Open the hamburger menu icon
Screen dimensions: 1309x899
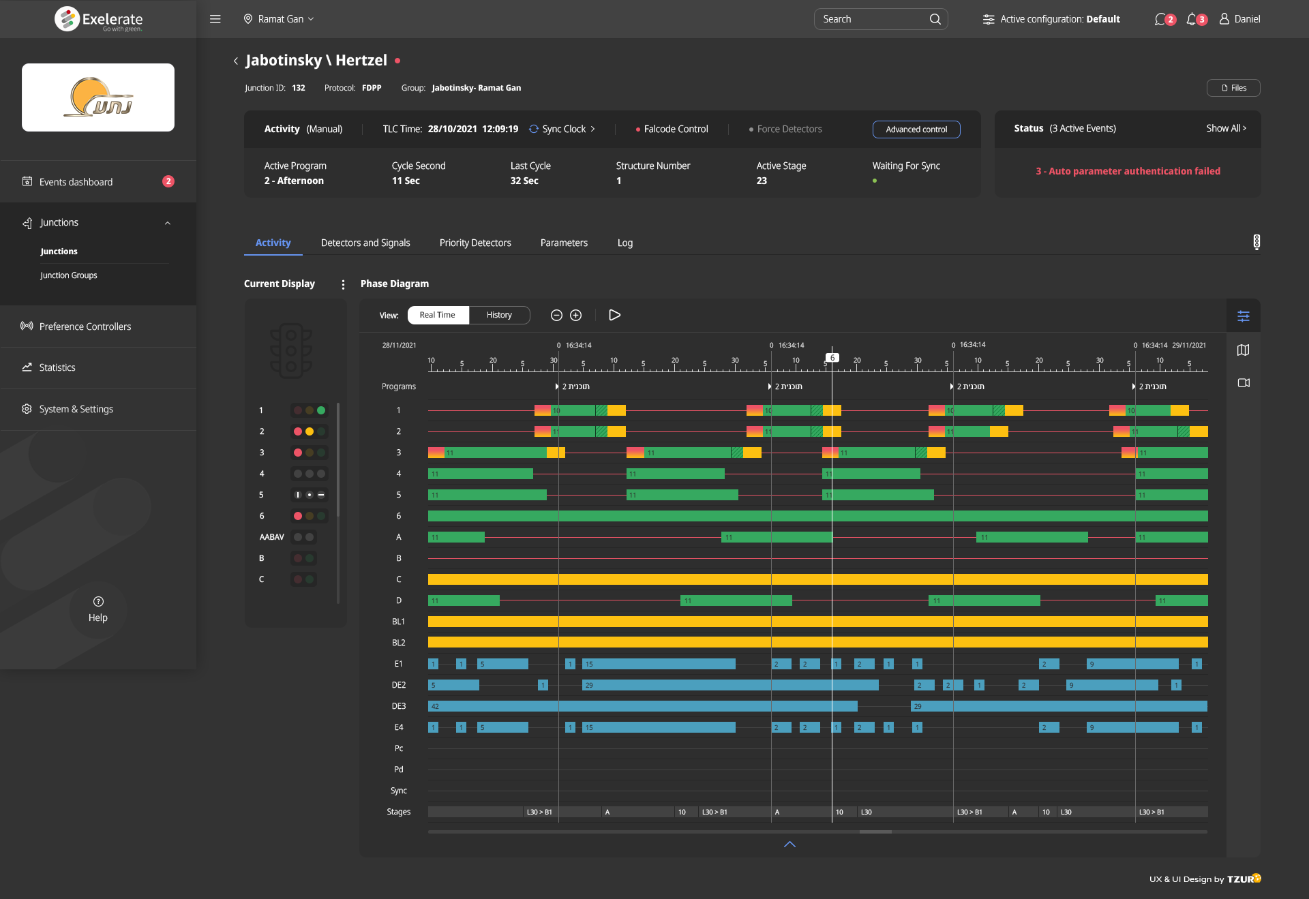coord(215,19)
